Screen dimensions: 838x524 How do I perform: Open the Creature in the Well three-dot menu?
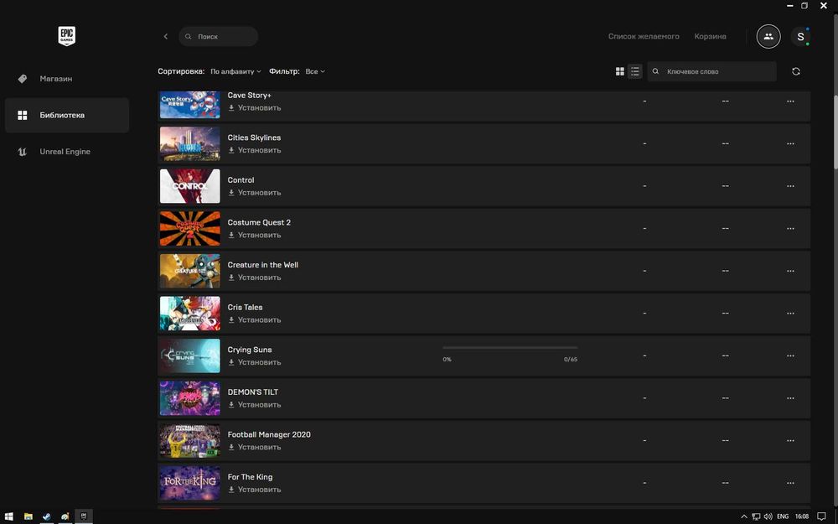tap(790, 271)
